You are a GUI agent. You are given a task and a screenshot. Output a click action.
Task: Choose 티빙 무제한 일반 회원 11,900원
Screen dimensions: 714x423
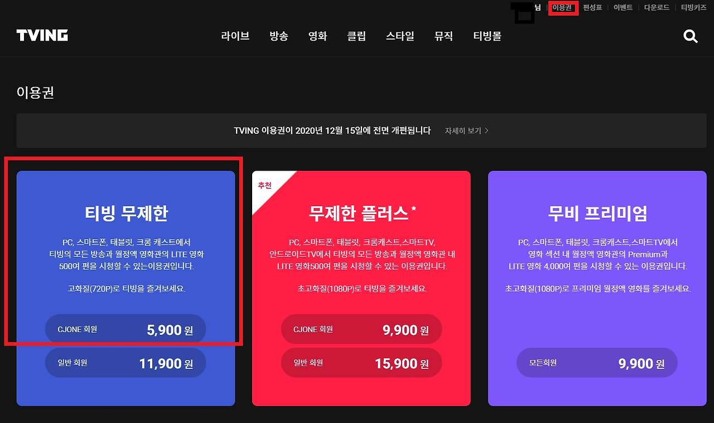point(126,363)
